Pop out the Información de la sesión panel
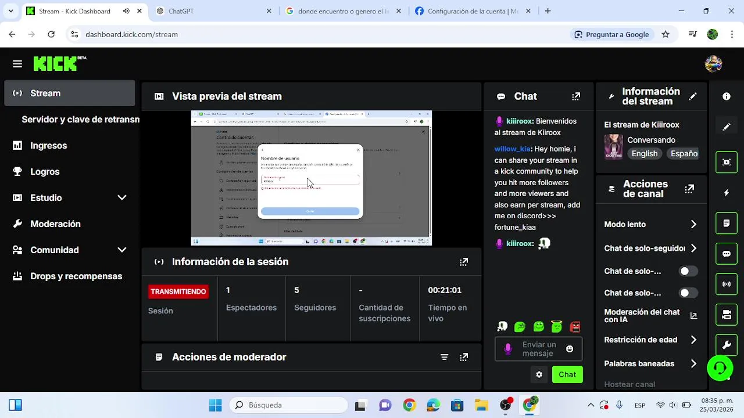Viewport: 744px width, 418px height. tap(464, 262)
